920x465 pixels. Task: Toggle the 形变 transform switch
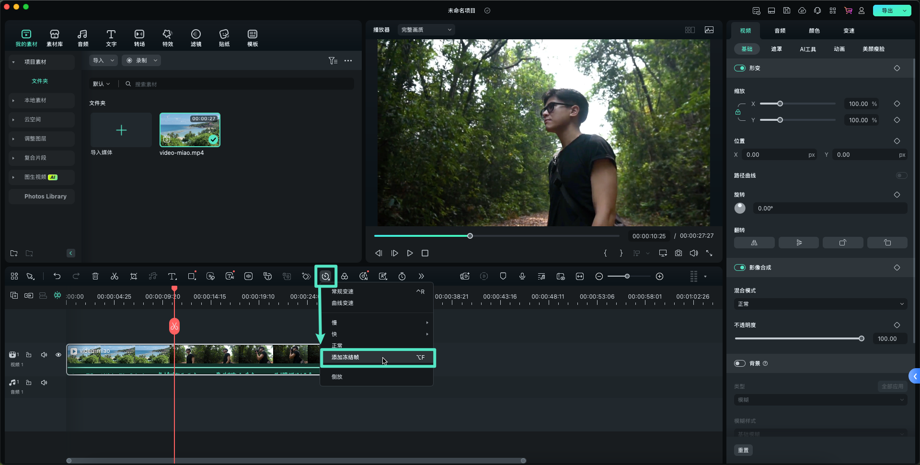click(x=740, y=68)
